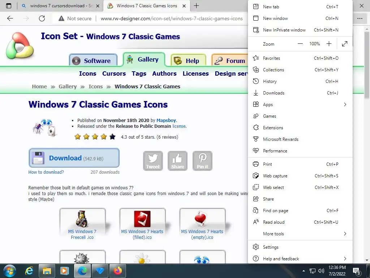Click the Home breadcrumb link
The image size is (370, 278).
39,87
